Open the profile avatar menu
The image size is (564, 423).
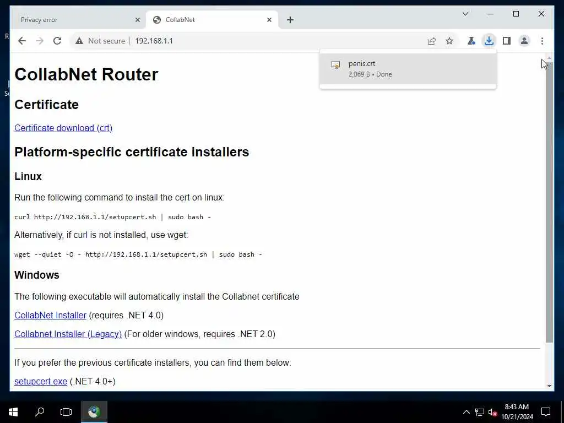(524, 41)
